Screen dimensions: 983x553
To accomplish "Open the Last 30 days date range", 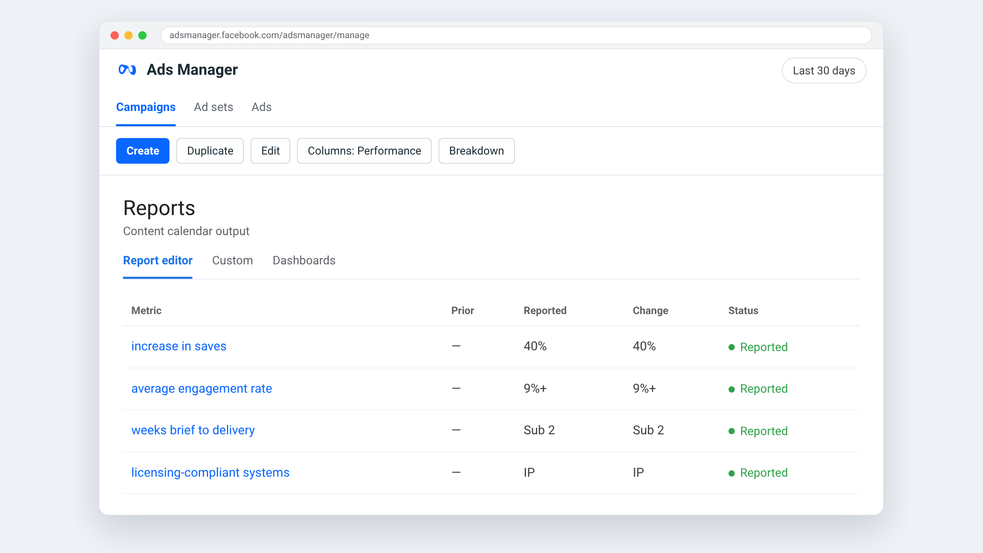I will coord(824,71).
